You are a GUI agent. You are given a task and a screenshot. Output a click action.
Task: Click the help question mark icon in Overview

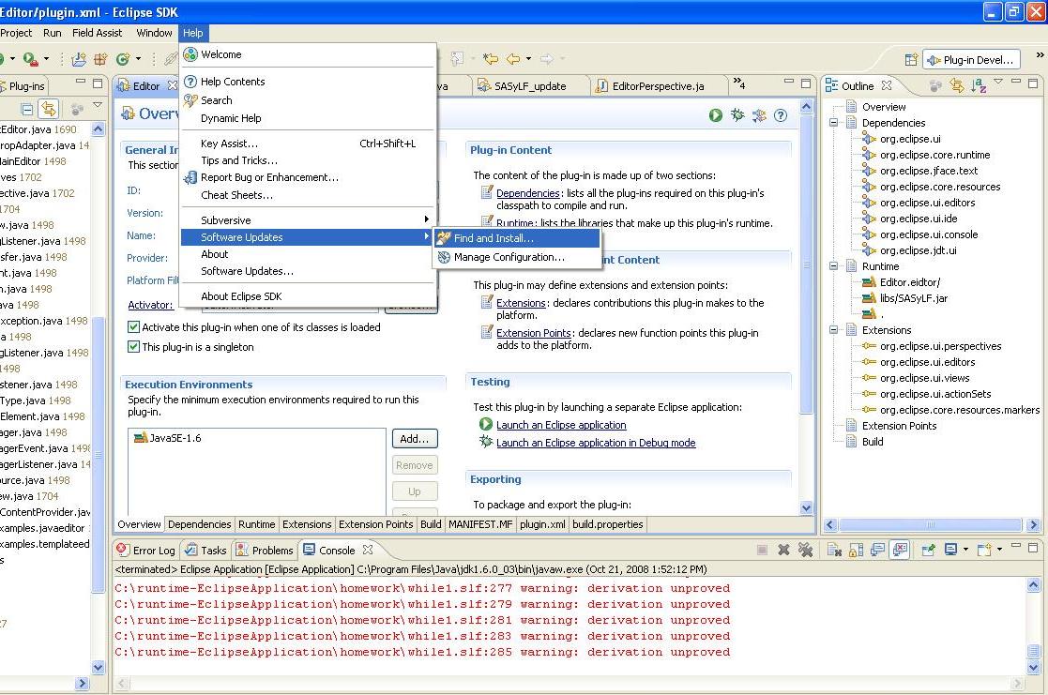780,115
